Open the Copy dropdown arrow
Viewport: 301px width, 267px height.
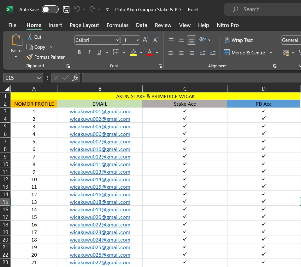[x=51, y=47]
